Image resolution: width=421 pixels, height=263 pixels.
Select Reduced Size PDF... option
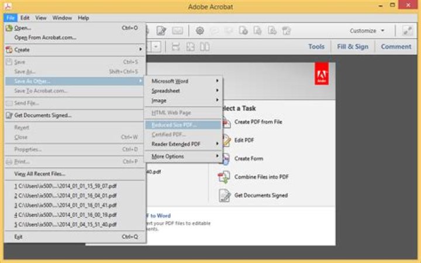point(183,125)
